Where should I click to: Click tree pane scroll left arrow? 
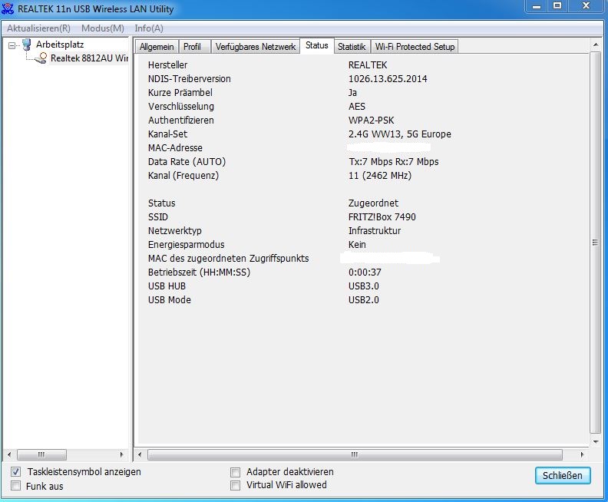(9, 454)
